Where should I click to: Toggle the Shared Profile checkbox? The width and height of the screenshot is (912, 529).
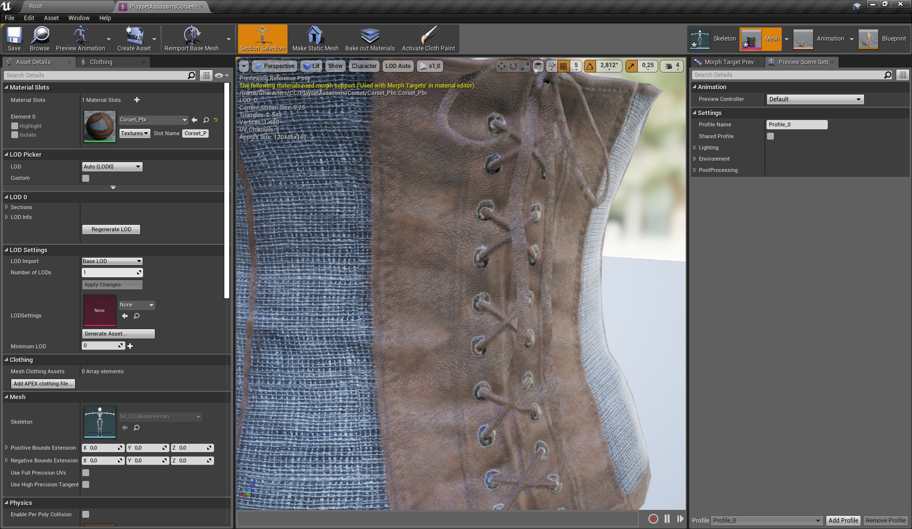[770, 136]
